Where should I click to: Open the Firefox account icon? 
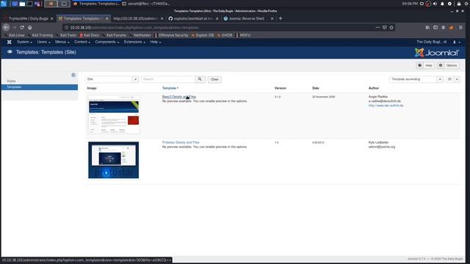443,27
